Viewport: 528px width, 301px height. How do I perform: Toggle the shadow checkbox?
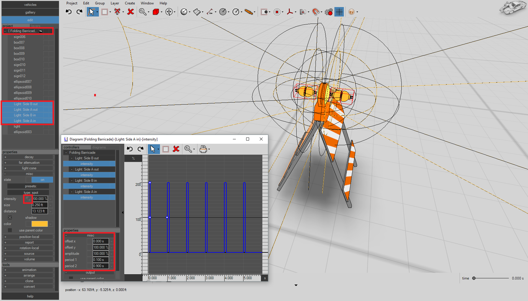[10, 218]
